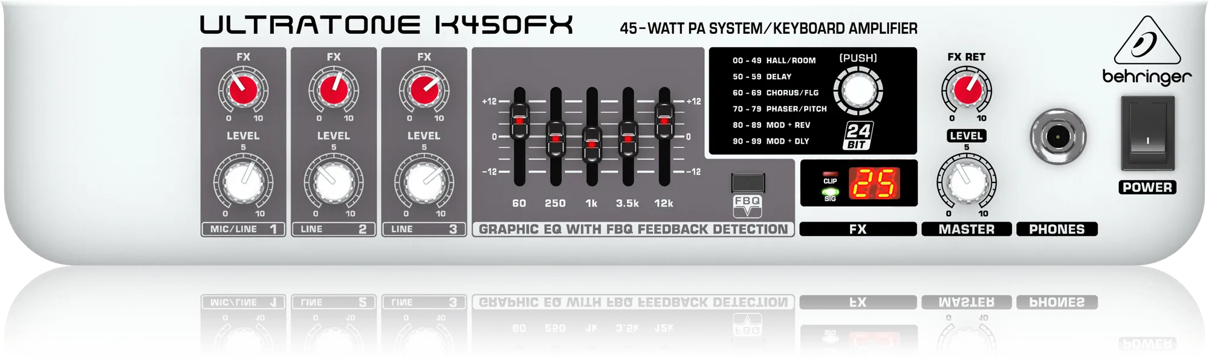
Task: Click the 250 Hz EQ slider handle
Action: click(556, 139)
